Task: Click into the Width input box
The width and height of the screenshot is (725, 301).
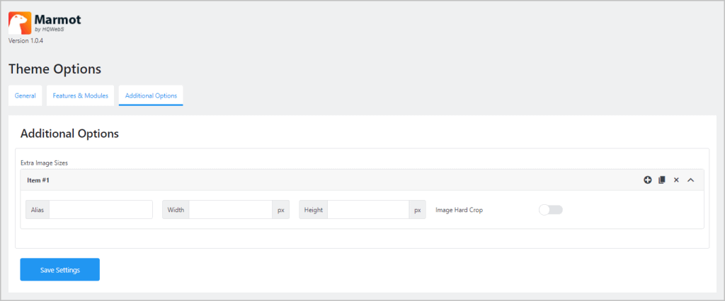Action: click(x=230, y=210)
